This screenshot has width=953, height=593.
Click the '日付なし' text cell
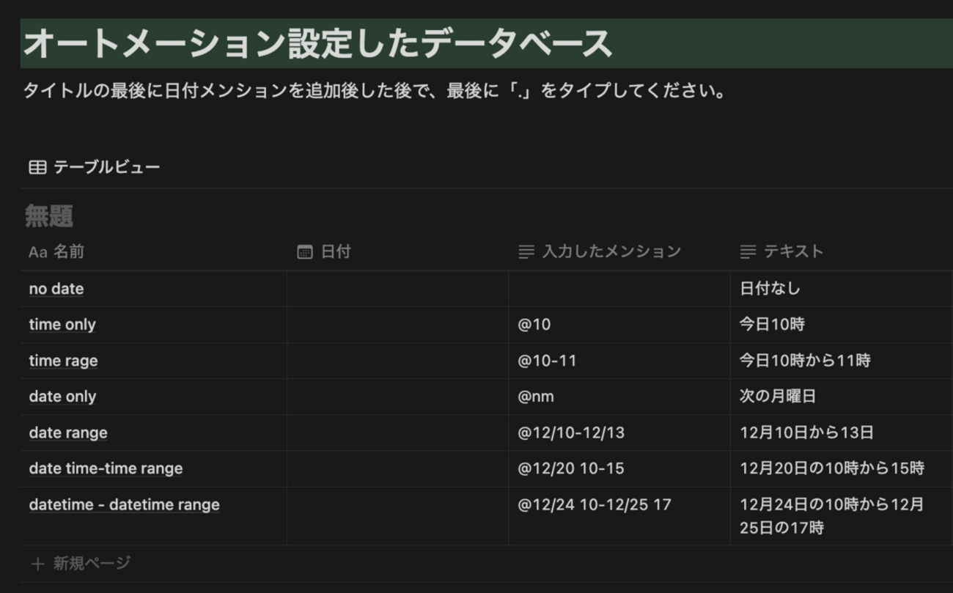click(842, 289)
